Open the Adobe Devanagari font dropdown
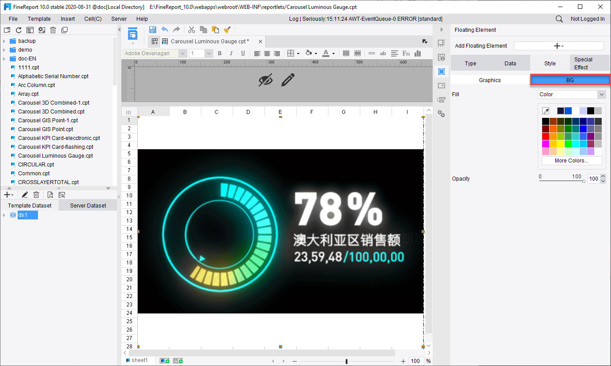 coord(155,53)
